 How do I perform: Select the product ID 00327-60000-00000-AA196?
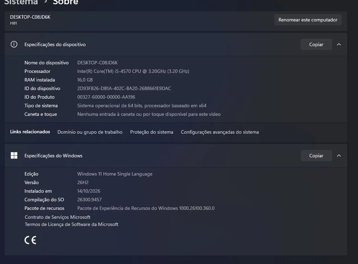(106, 97)
